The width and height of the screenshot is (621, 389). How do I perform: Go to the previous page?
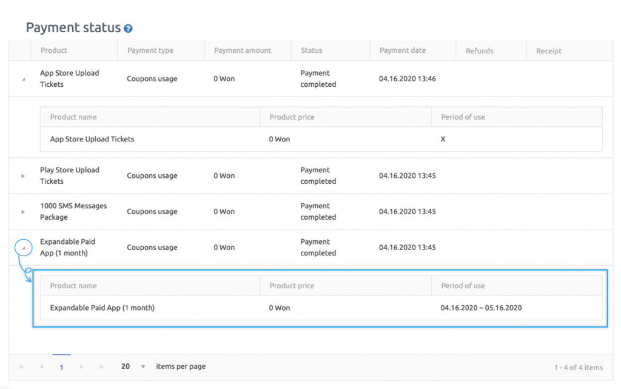click(41, 367)
